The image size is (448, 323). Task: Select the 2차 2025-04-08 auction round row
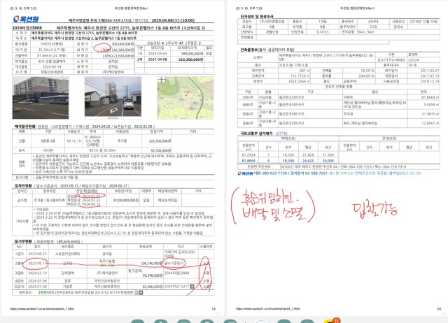[x=174, y=59]
